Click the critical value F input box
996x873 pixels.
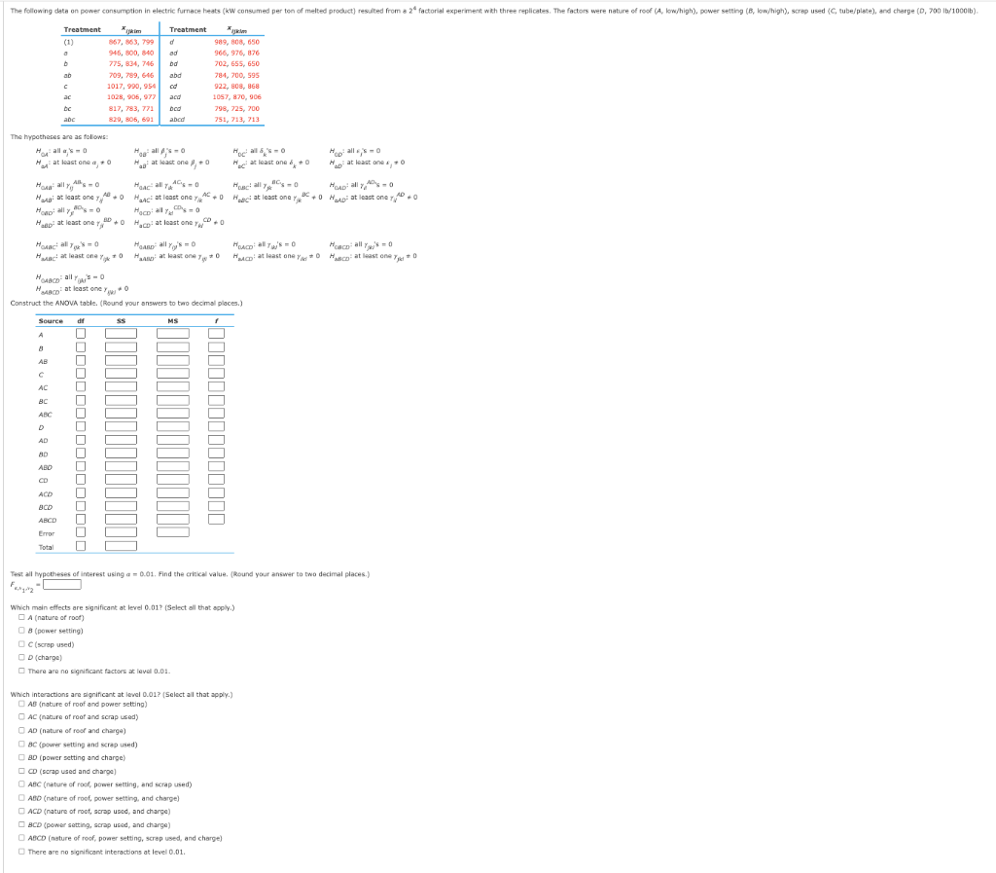[x=61, y=585]
